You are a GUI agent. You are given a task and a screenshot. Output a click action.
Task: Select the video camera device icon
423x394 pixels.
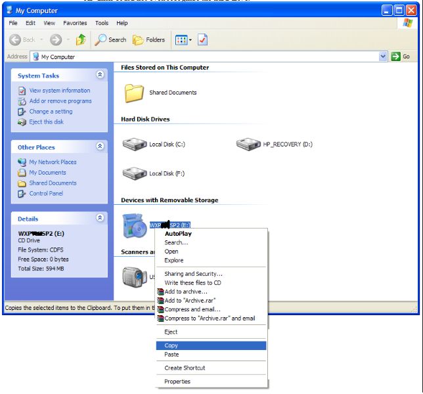[x=135, y=277]
